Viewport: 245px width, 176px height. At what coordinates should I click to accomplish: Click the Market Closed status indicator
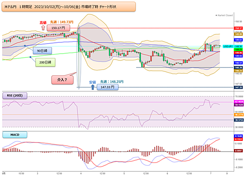coord(224,16)
